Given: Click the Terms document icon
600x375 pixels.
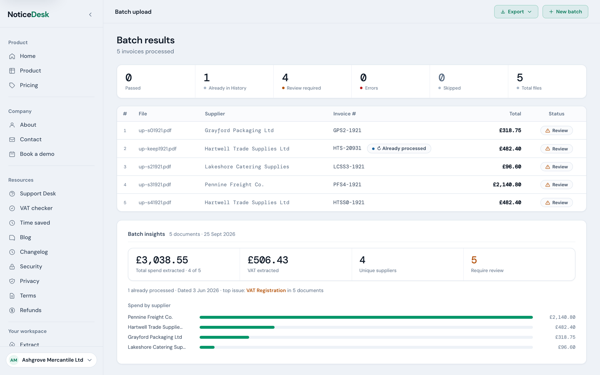Looking at the screenshot, I should click(x=12, y=296).
